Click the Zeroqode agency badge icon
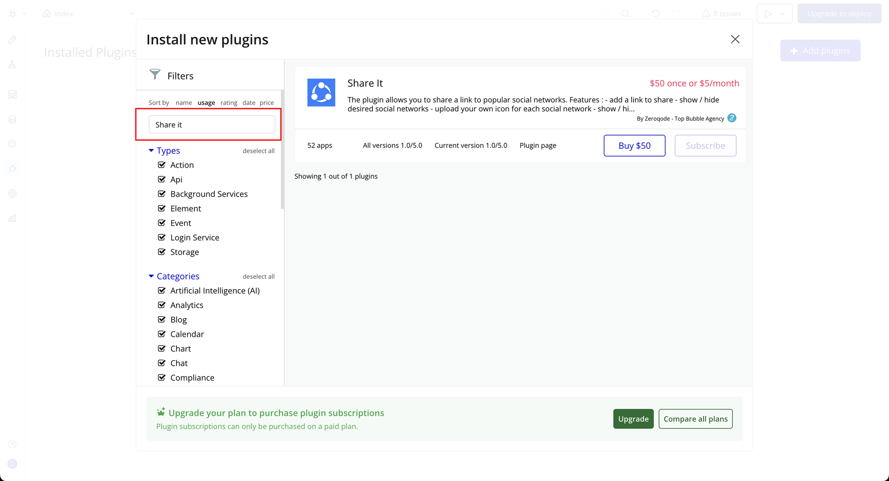This screenshot has height=481, width=889. pos(732,118)
